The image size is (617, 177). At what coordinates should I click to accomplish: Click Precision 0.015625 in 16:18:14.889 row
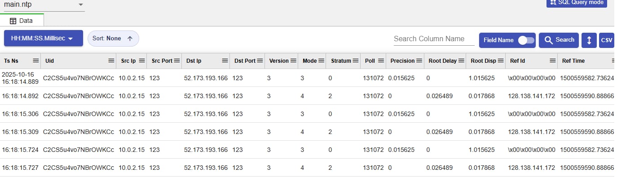[x=401, y=78]
